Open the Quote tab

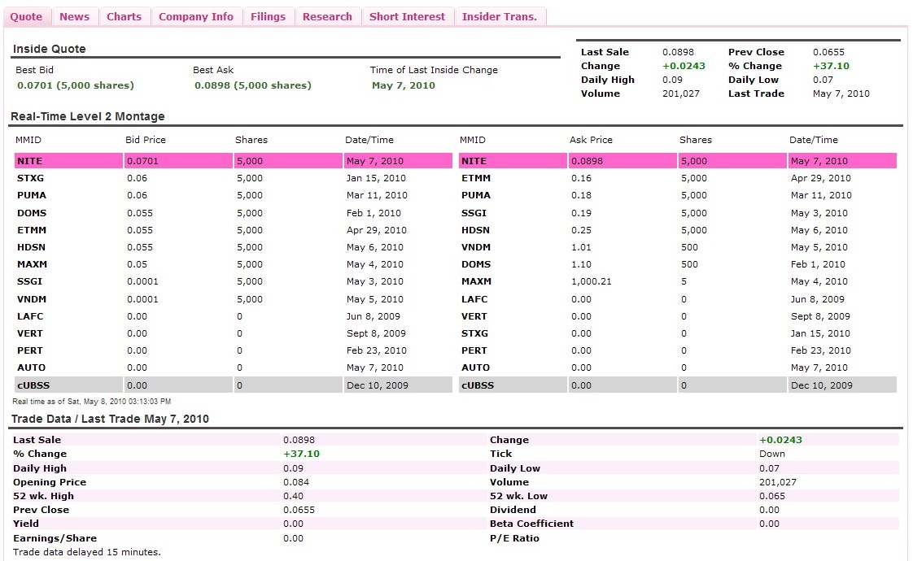pos(26,16)
